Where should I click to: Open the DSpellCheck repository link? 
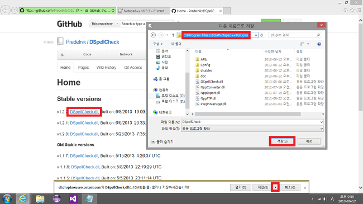[x=104, y=42]
